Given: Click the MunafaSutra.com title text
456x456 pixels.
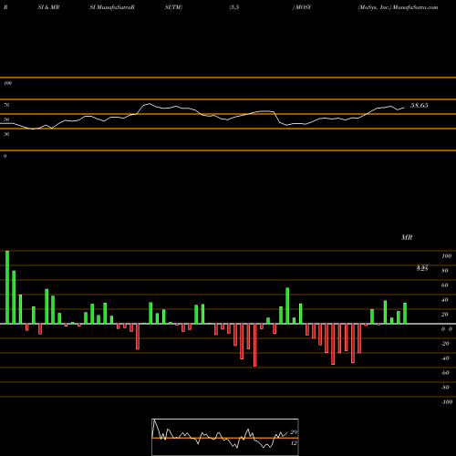Looking at the screenshot, I should point(415,7).
